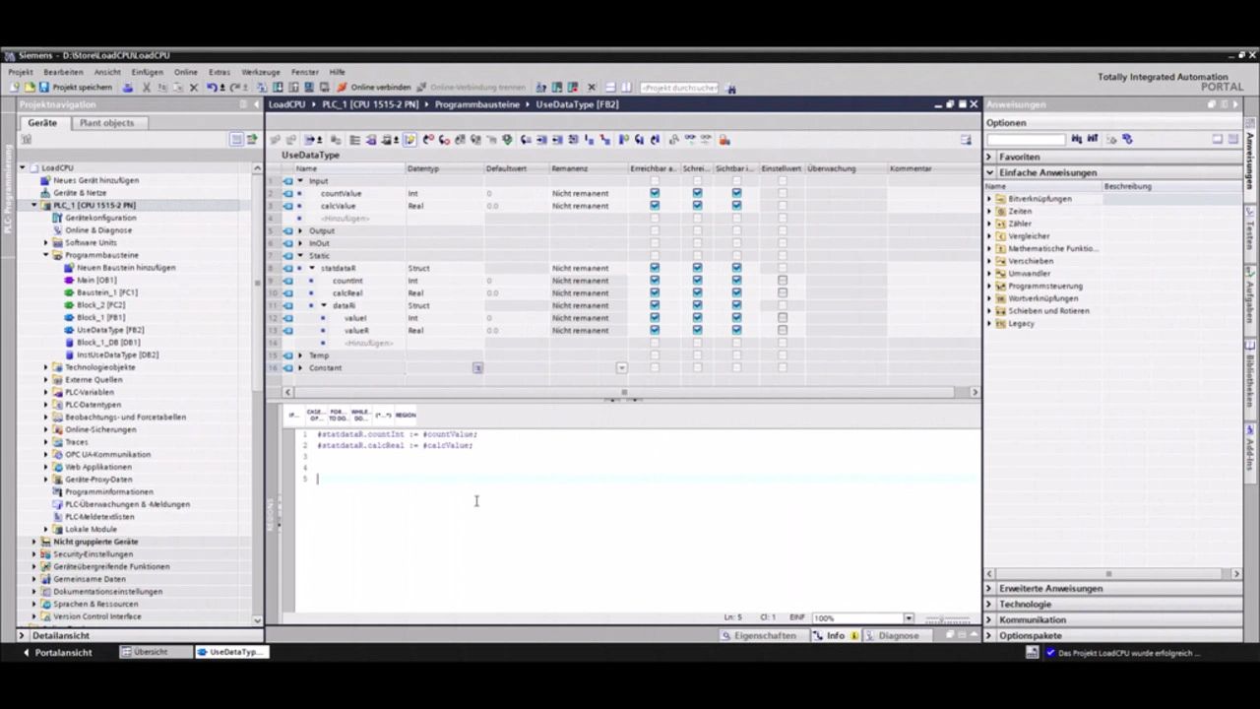Select the Main [OB1] block icon

coord(69,280)
